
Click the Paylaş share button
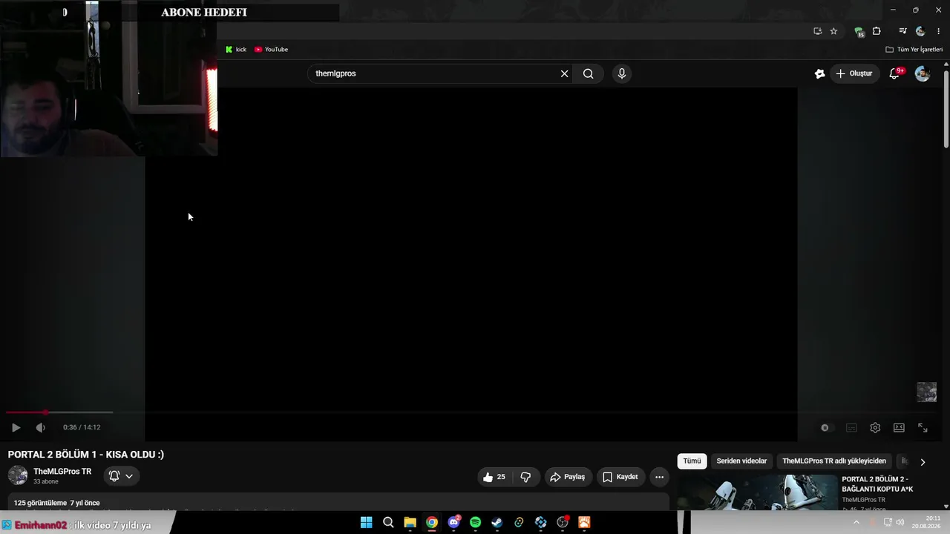click(568, 477)
